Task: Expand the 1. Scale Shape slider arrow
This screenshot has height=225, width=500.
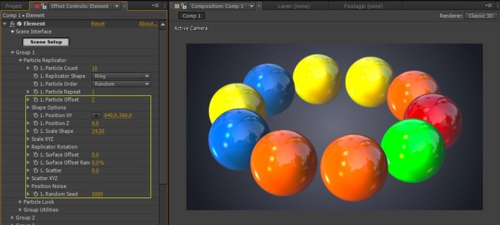Action: 28,131
